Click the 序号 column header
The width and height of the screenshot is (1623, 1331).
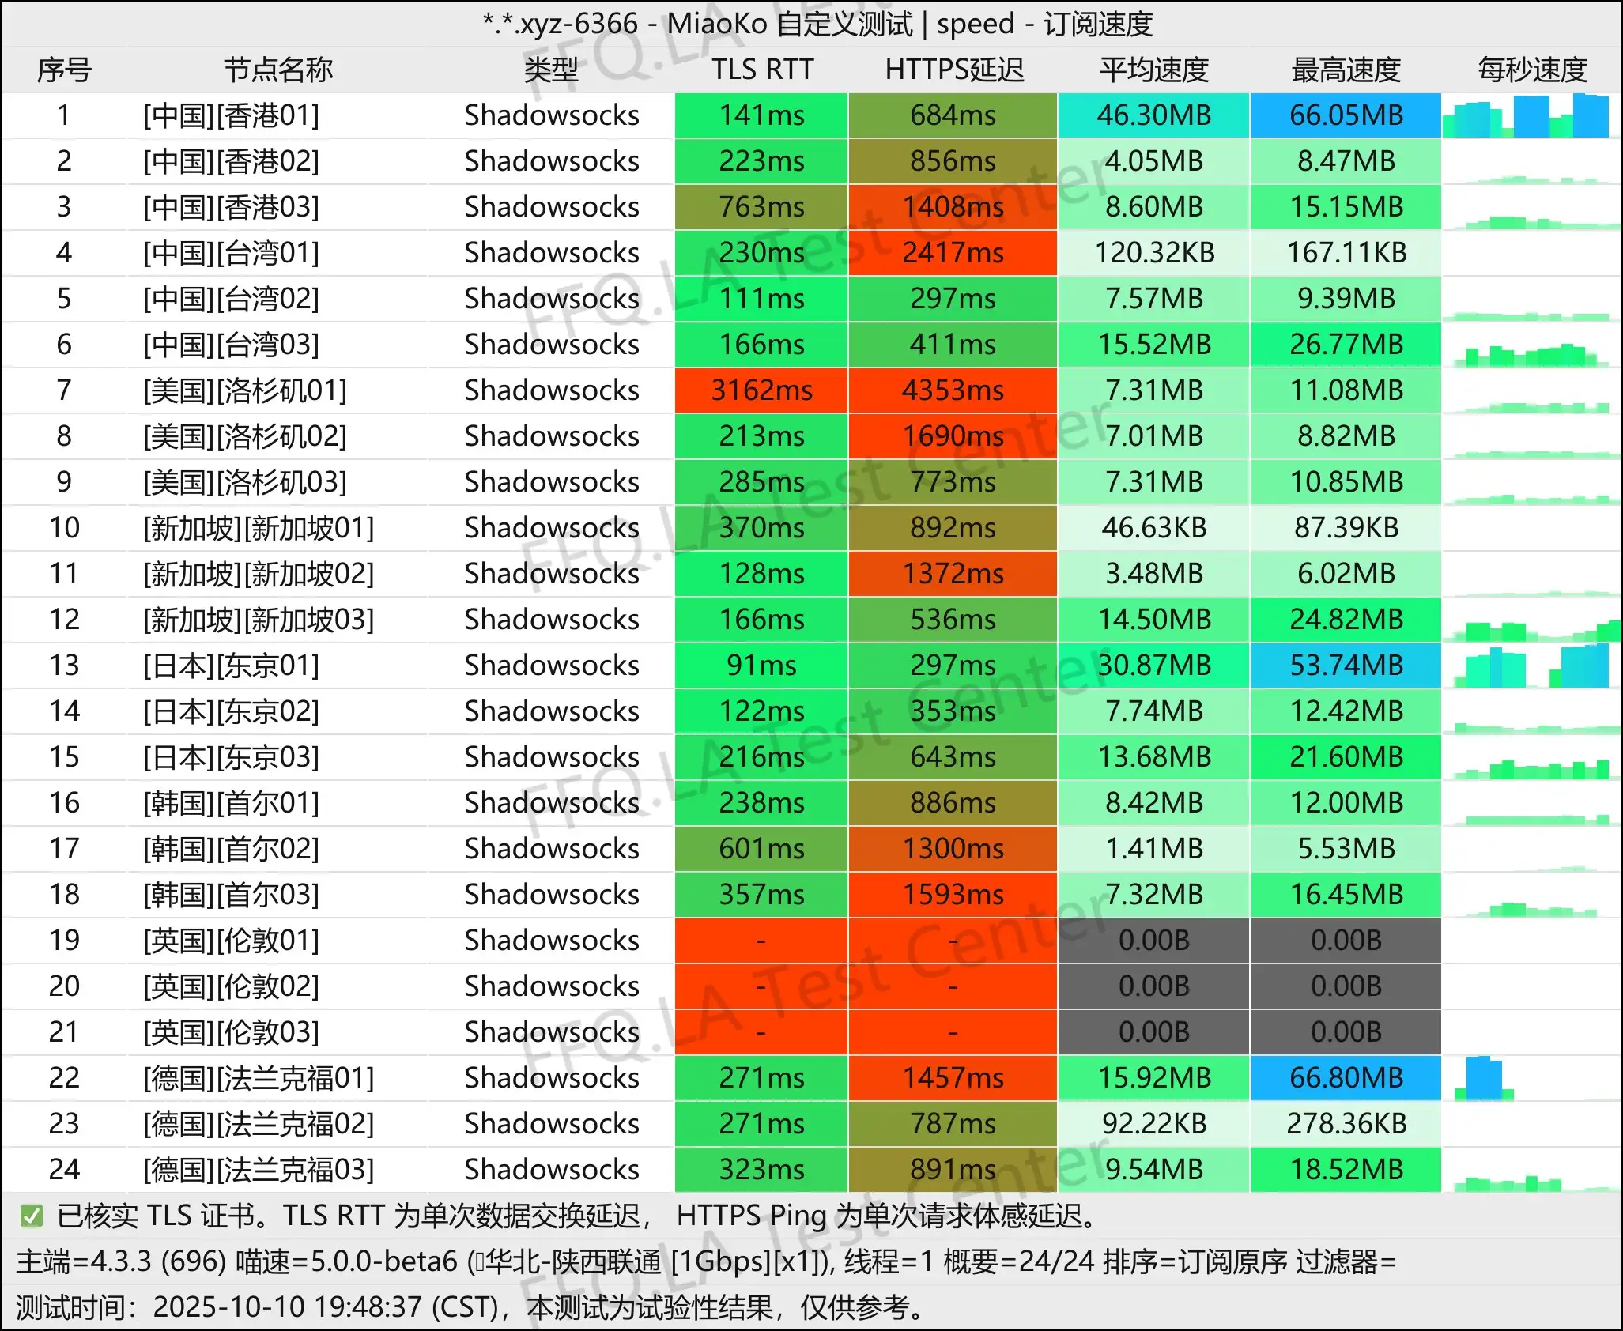tap(64, 70)
